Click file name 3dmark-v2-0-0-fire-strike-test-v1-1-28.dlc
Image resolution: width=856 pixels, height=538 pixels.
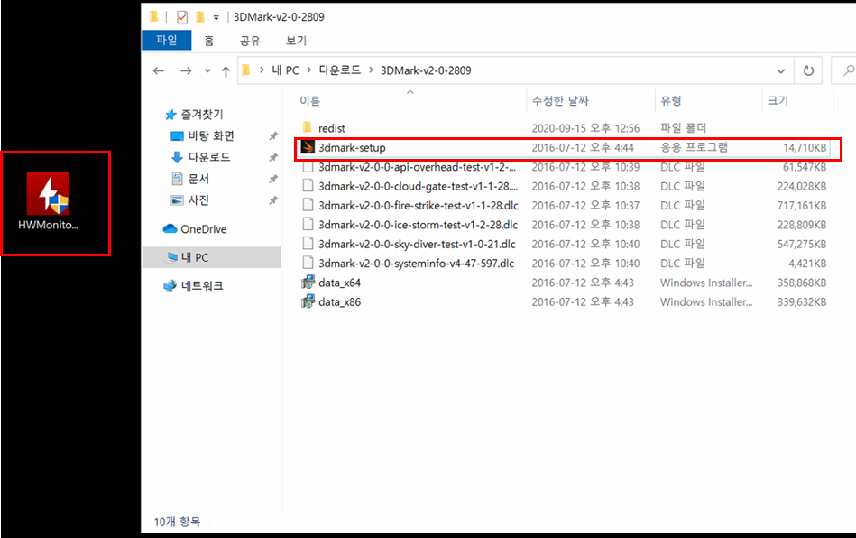(x=419, y=206)
